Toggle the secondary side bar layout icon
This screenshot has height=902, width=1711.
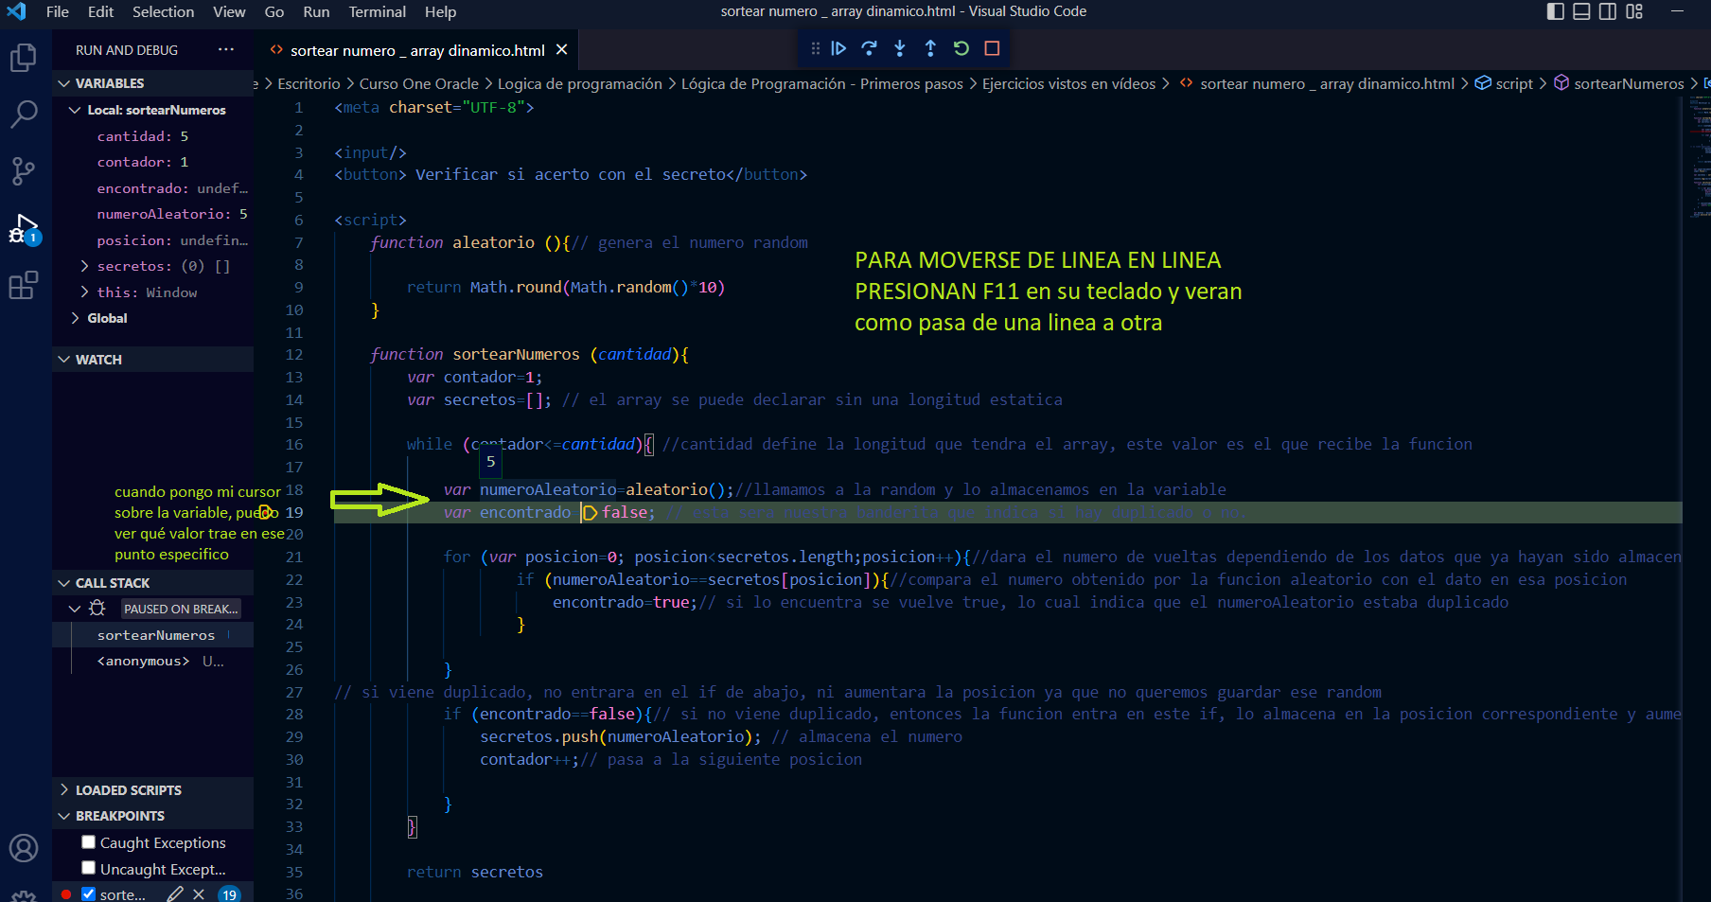pyautogui.click(x=1608, y=11)
